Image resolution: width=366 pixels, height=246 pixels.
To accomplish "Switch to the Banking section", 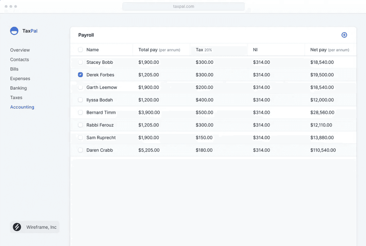I will click(x=18, y=88).
